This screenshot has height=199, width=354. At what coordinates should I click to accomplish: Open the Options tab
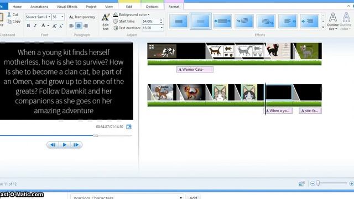[x=152, y=7]
